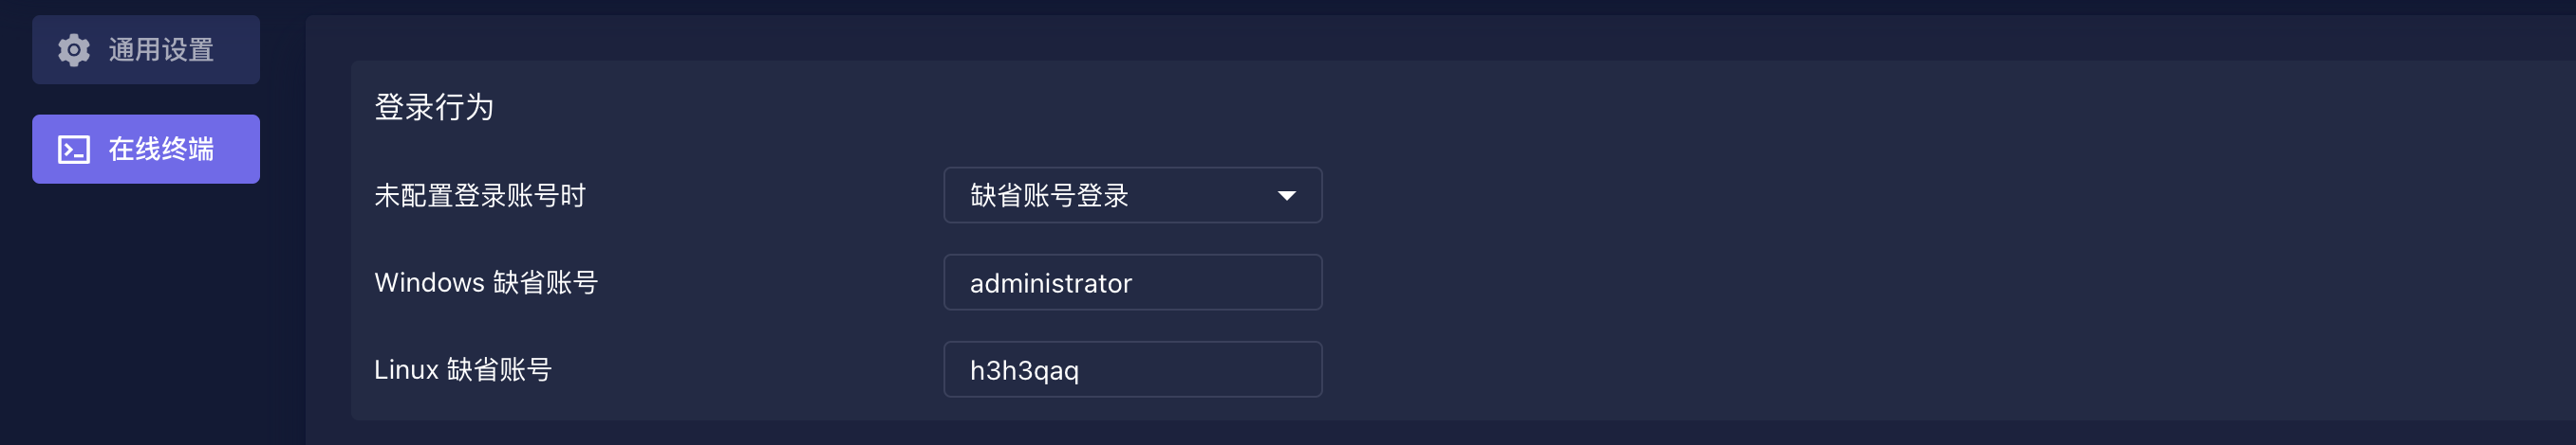Click the dropdown caret arrow
Image resolution: width=2576 pixels, height=445 pixels.
1286,196
